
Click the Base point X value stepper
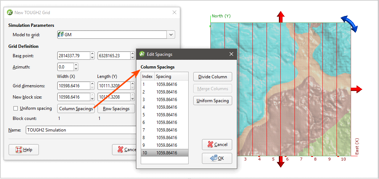(x=92, y=56)
